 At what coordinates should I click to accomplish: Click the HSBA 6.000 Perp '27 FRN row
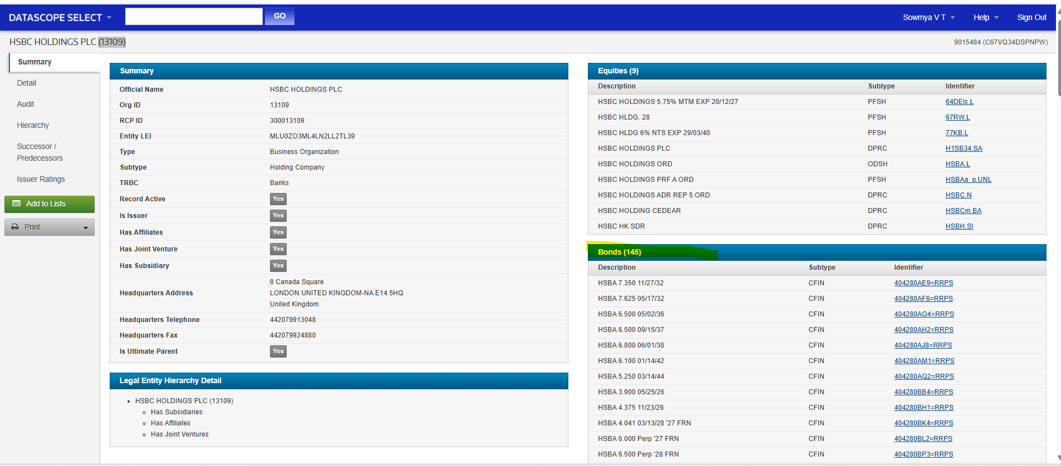[x=817, y=439]
